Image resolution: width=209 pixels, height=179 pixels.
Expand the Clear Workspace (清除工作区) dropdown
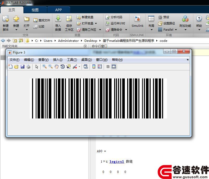tap(100, 30)
